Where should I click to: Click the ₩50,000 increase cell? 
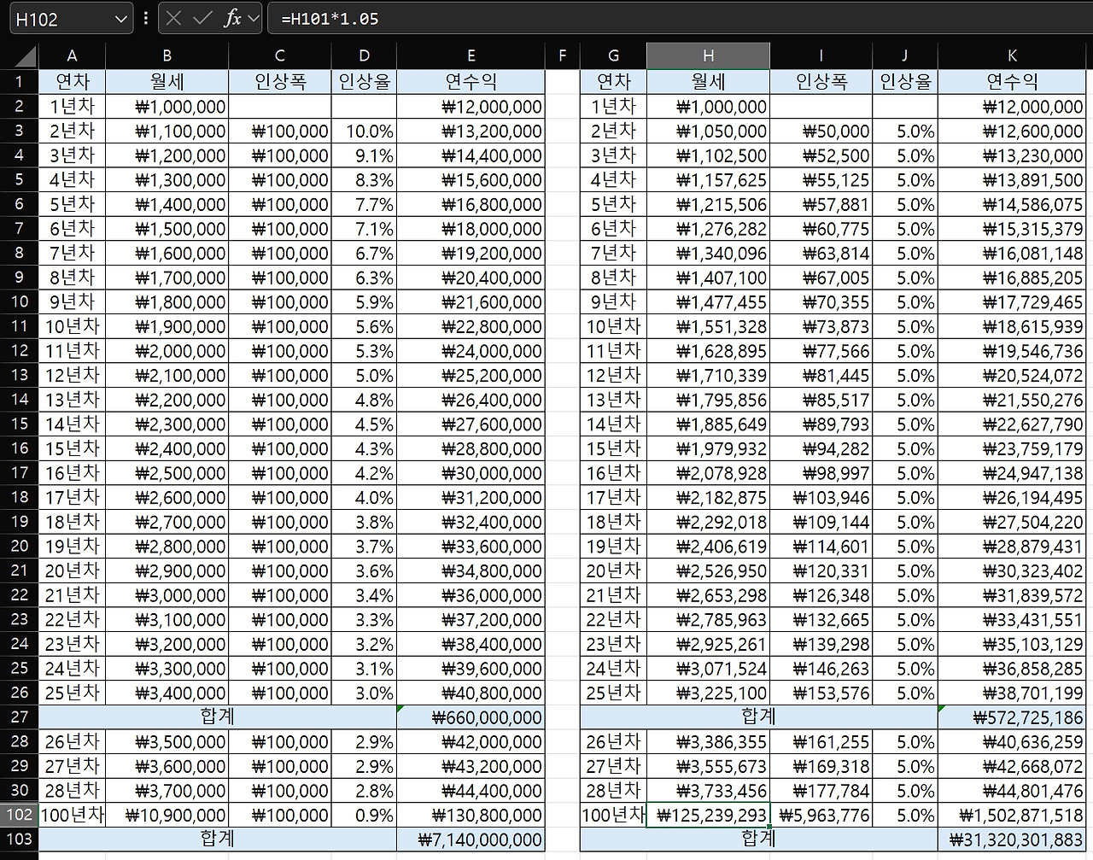[821, 131]
